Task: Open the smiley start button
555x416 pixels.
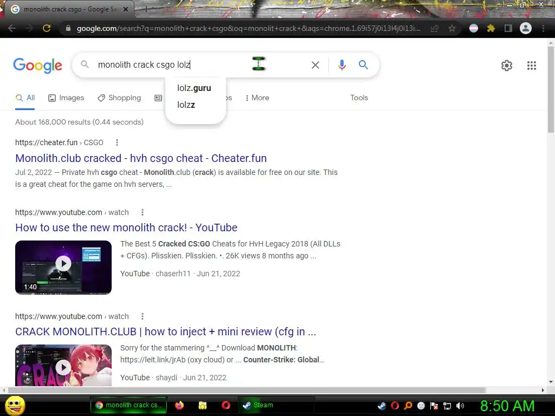Action: coord(15,405)
